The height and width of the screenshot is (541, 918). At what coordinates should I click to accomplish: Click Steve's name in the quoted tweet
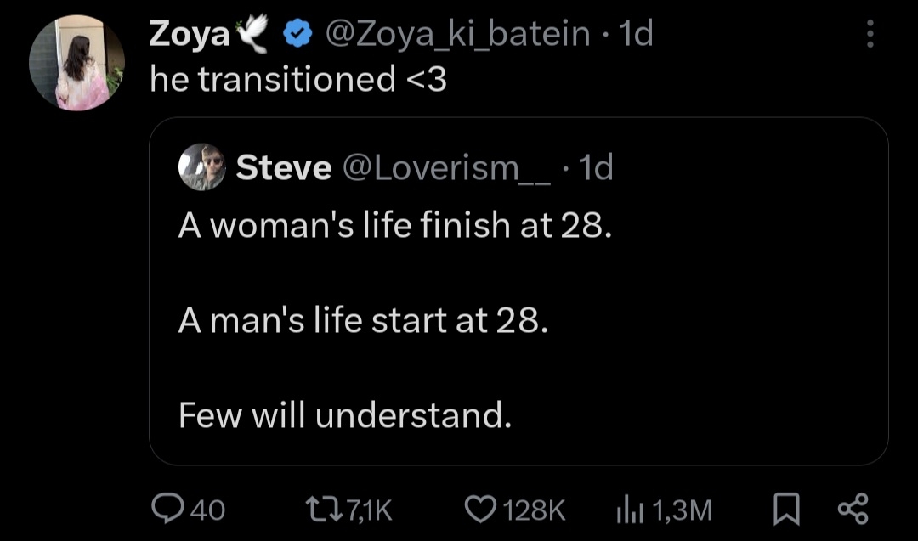pos(284,168)
